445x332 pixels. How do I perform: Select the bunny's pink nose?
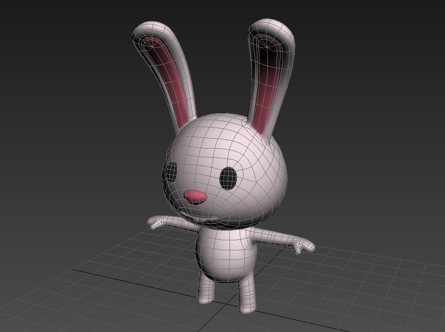coord(195,197)
